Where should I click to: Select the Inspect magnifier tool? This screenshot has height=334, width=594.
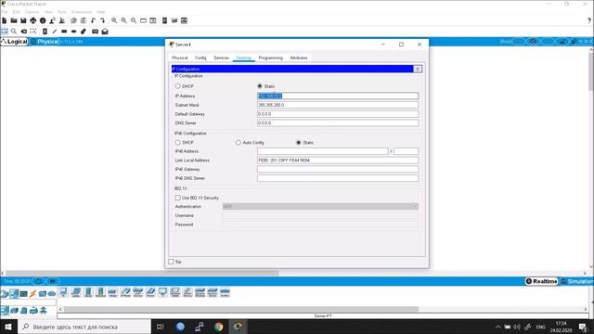pyautogui.click(x=14, y=32)
